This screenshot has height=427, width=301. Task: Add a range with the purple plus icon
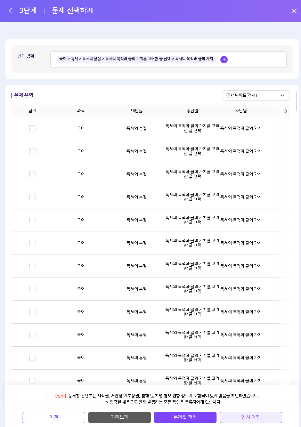224,59
